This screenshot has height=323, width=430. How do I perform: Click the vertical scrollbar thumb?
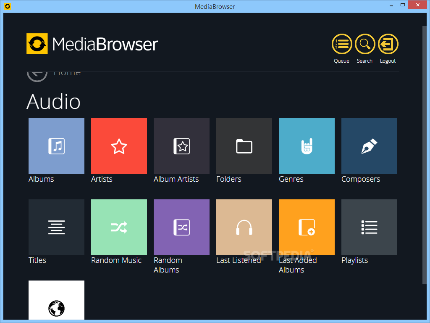pyautogui.click(x=425, y=155)
